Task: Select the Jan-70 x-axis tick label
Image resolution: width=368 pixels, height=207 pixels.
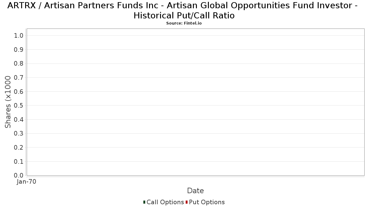Action: pos(27,182)
